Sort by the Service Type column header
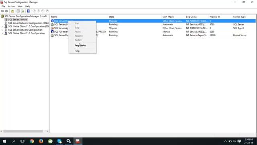The height and width of the screenshot is (145, 257). coord(239,17)
